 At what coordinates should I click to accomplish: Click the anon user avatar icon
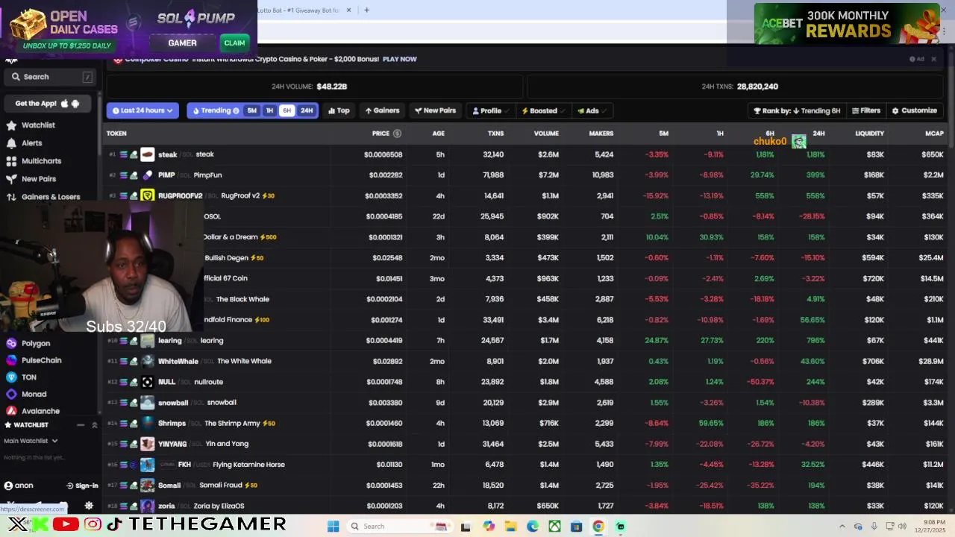coord(8,486)
